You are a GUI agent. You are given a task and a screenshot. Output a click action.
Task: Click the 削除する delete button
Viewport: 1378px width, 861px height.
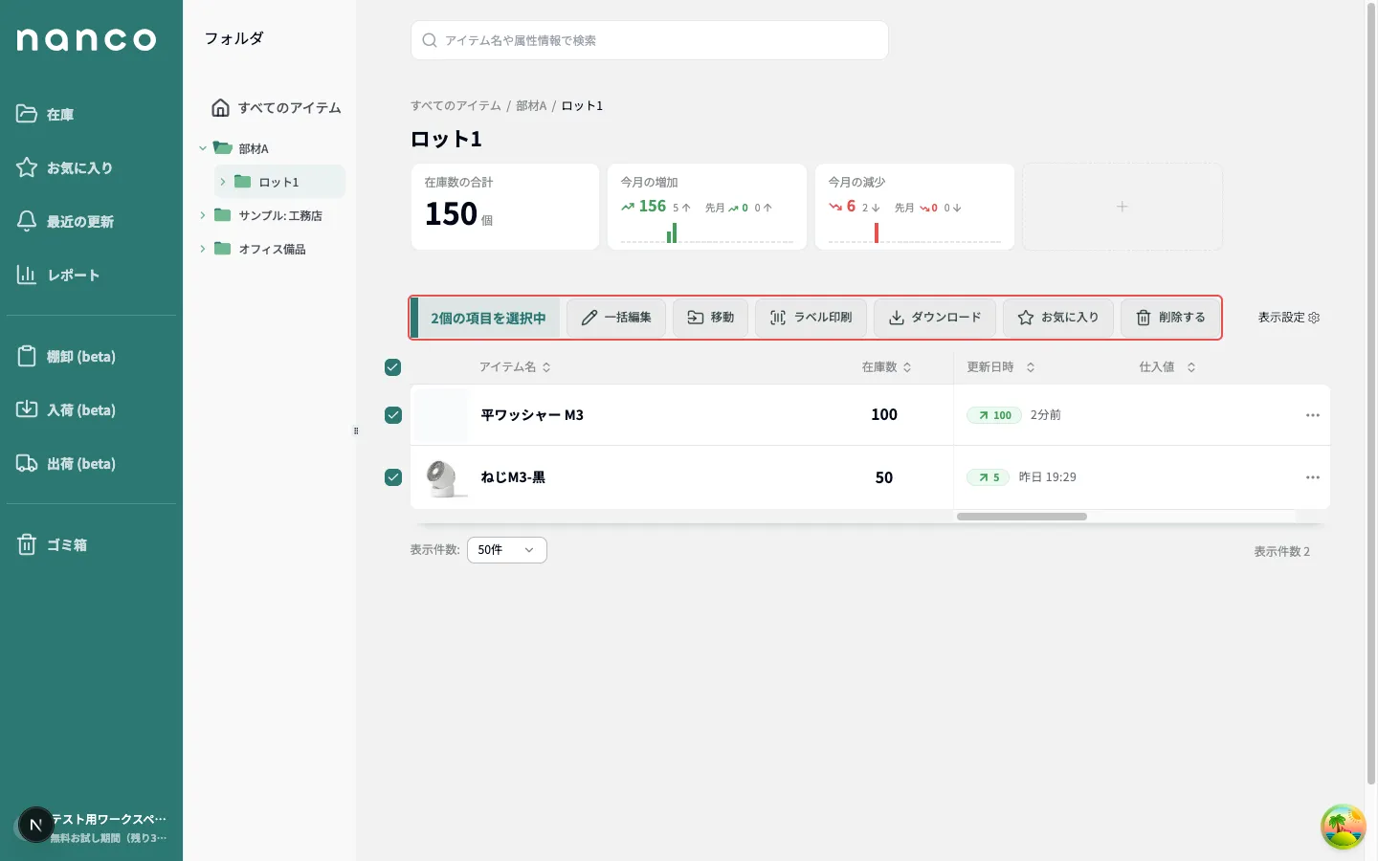(x=1170, y=318)
